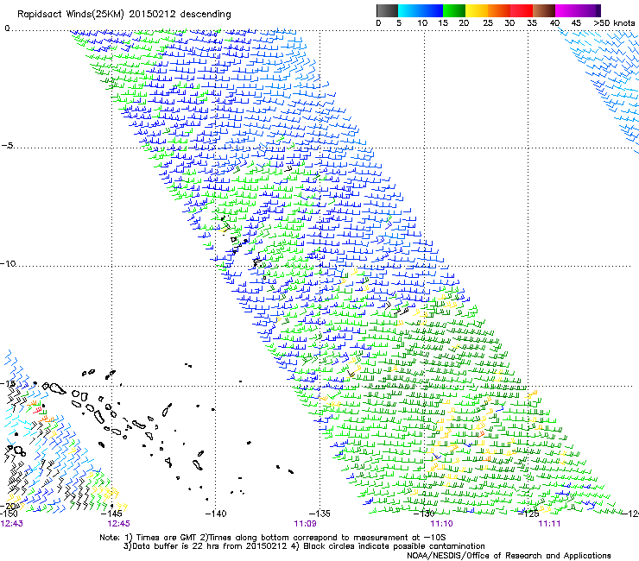Image resolution: width=639 pixels, height=561 pixels.
Task: Click the purple time stamp '11:11'
Action: tap(549, 524)
